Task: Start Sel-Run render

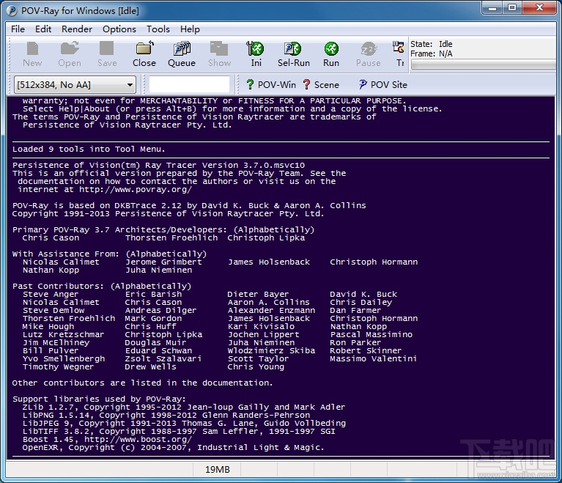Action: click(x=294, y=54)
